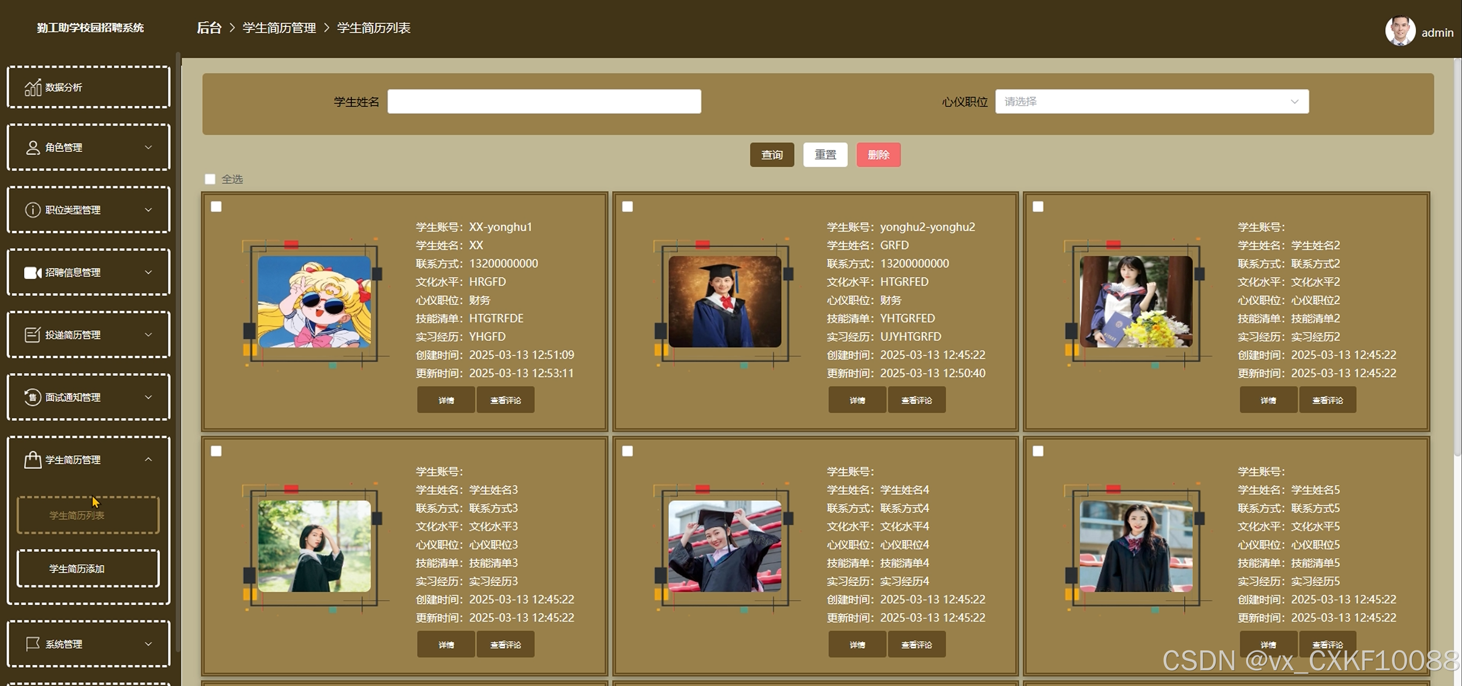Toggle the 全选 select-all checkbox
The height and width of the screenshot is (686, 1462).
pyautogui.click(x=210, y=179)
